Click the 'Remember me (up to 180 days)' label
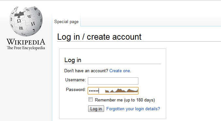Screen dimensions: 221x121 125,100
